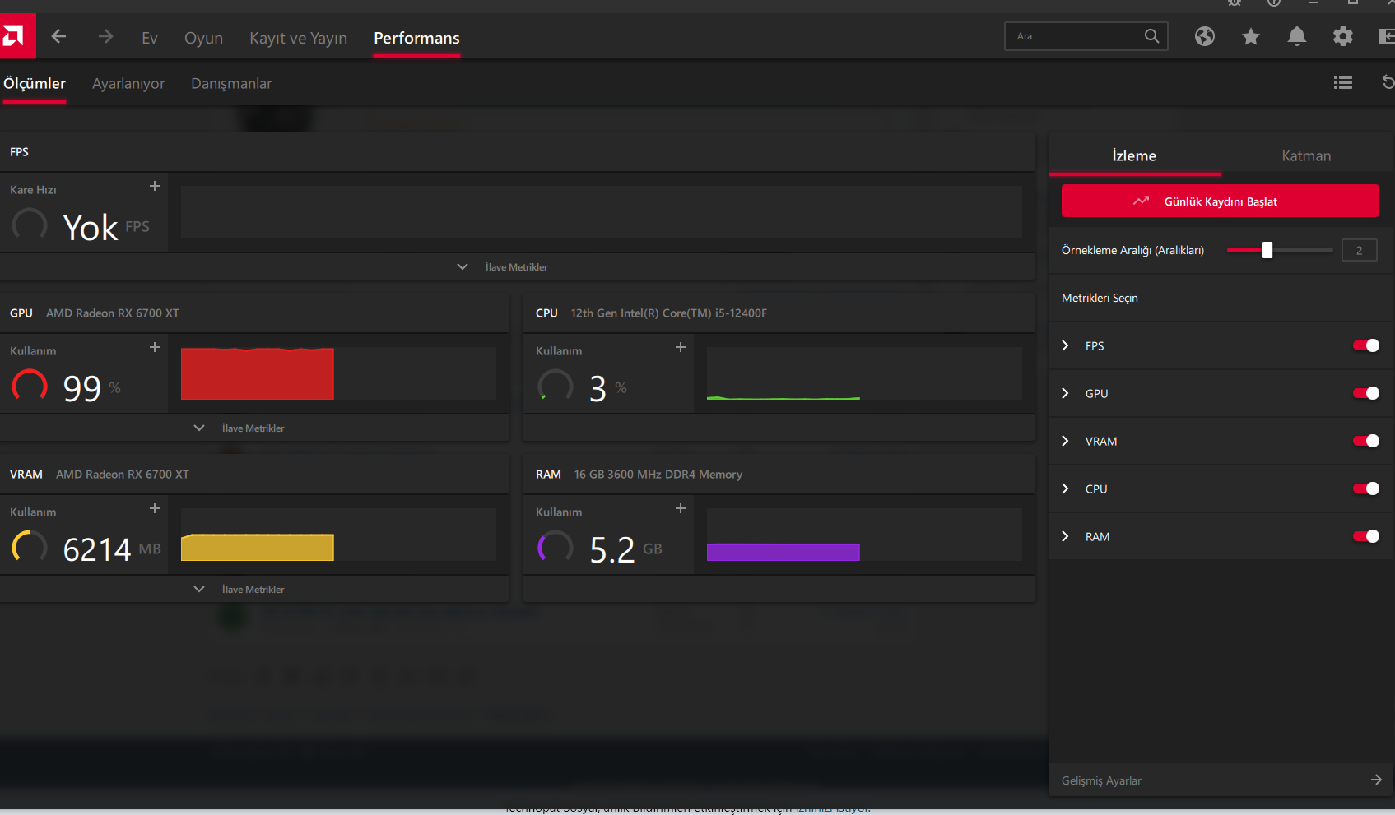Expand the GPU metric chevron in Metrikleri Seçin
Image resolution: width=1395 pixels, height=815 pixels.
[1065, 393]
